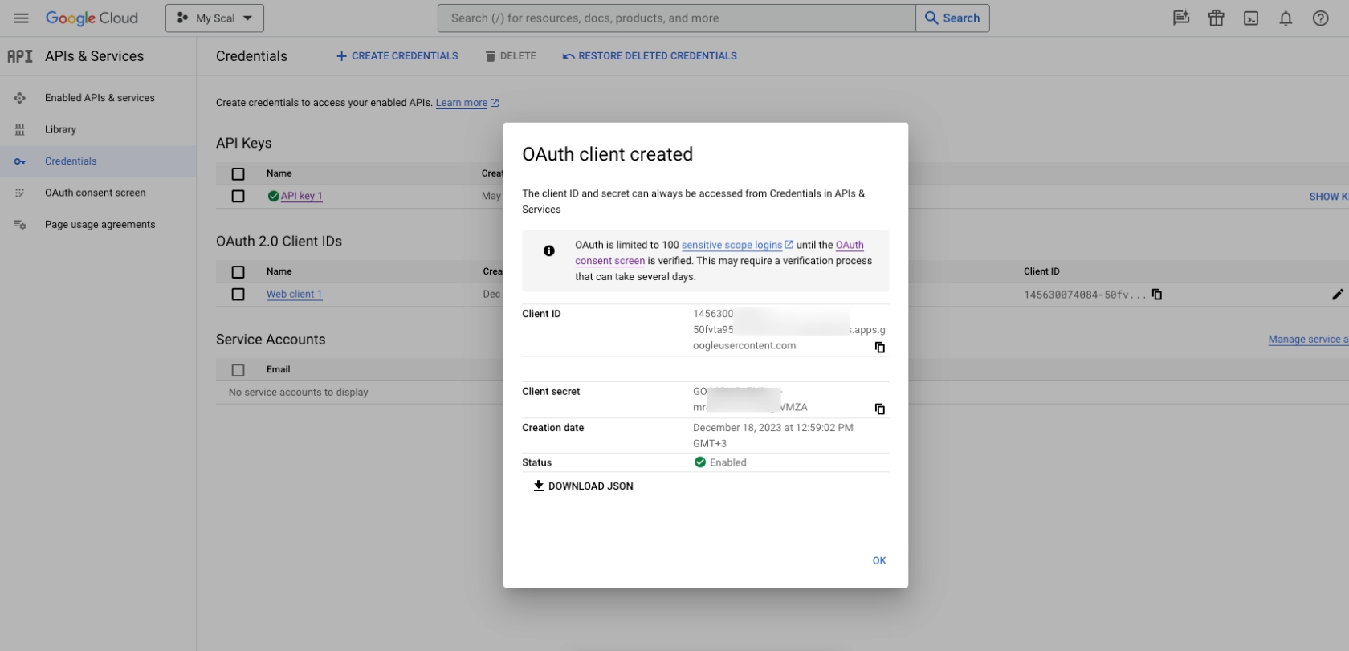This screenshot has height=651, width=1349.
Task: Click OK to close the dialog
Action: 878,560
